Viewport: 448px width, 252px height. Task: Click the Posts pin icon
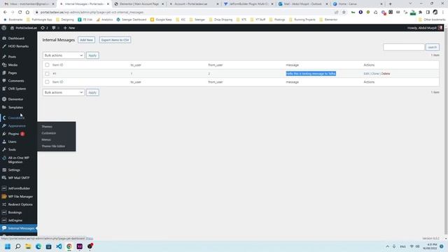coord(4,57)
